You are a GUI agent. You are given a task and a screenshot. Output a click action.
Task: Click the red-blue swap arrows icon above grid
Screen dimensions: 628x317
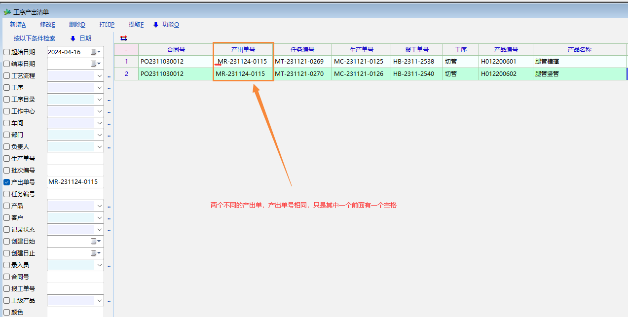point(123,38)
